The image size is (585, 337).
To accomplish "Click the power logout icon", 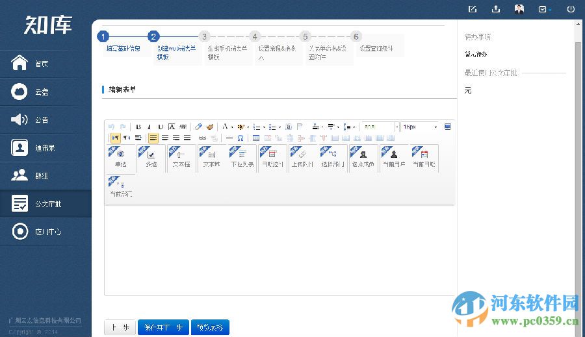I will [571, 9].
